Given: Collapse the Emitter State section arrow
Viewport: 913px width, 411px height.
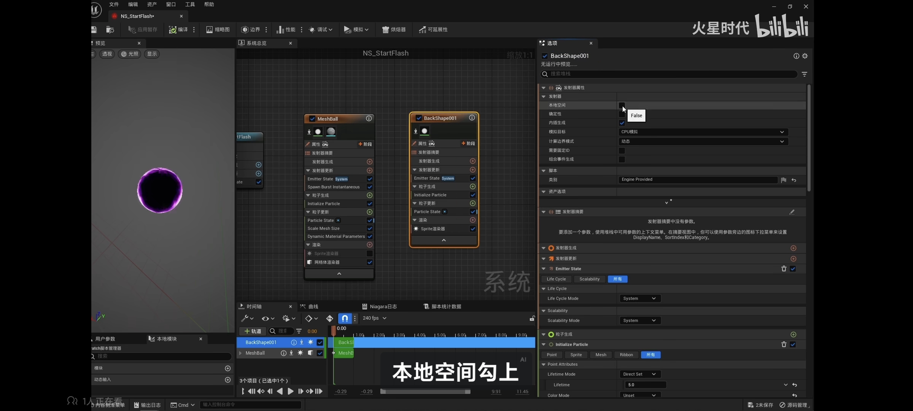Looking at the screenshot, I should (x=544, y=269).
